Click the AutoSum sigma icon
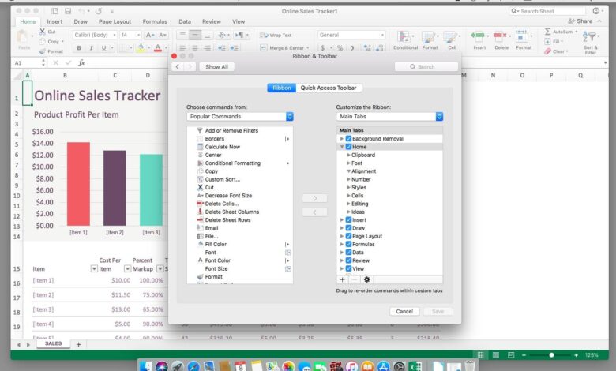The image size is (616, 371). [547, 32]
